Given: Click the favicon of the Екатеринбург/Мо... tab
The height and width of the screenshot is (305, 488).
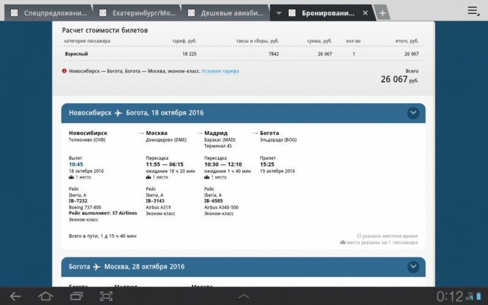Looking at the screenshot, I should point(102,13).
